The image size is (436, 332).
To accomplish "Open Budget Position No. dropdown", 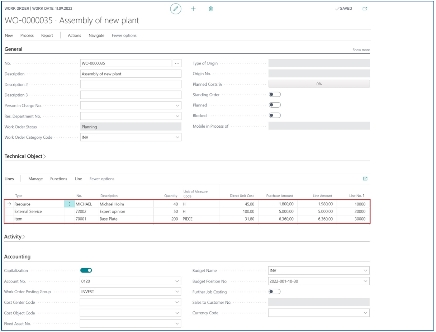I will [x=365, y=281].
